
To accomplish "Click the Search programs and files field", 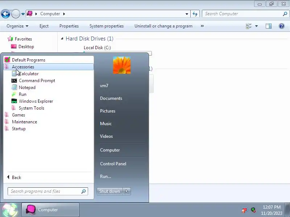I will click(x=48, y=191).
